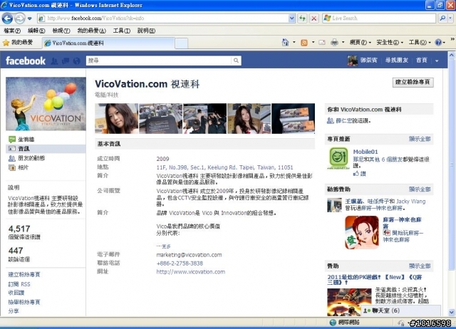This screenshot has width=456, height=329.
Task: Click the browser Forward arrow button
Action: click(x=19, y=19)
